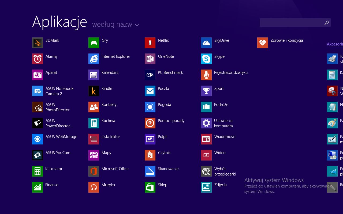
Task: Click the search magnifier button
Action: click(326, 22)
